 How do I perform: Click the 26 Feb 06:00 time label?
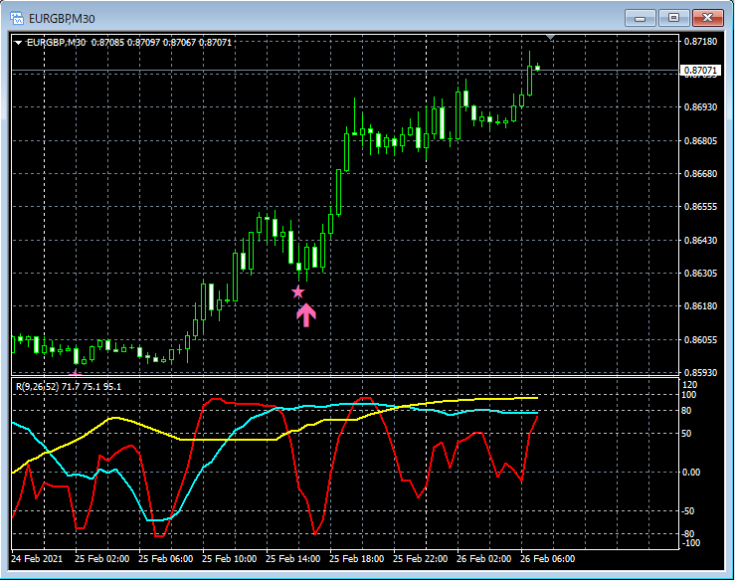point(547,559)
